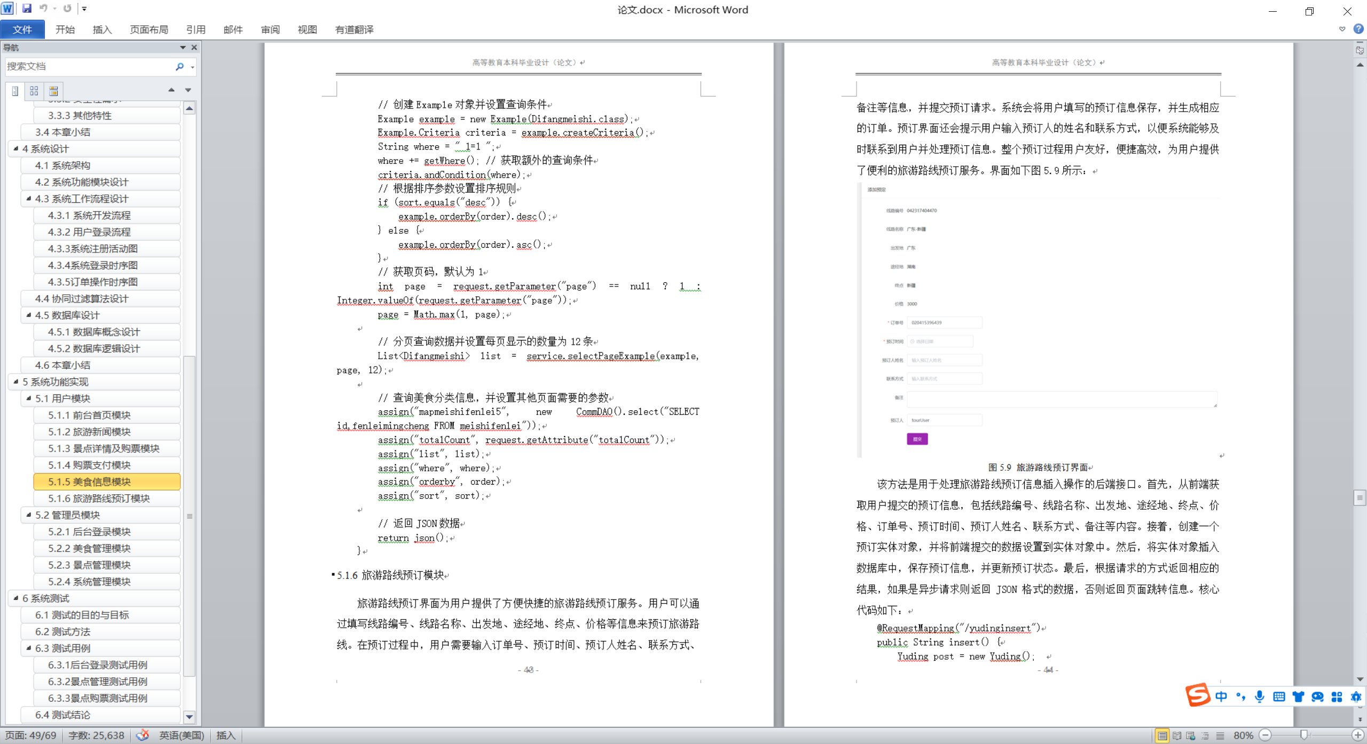The width and height of the screenshot is (1367, 744).
Task: Open the Sogou soft keyboard icon
Action: pos(1279,696)
